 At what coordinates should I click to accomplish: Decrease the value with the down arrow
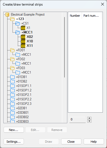click(89, 121)
